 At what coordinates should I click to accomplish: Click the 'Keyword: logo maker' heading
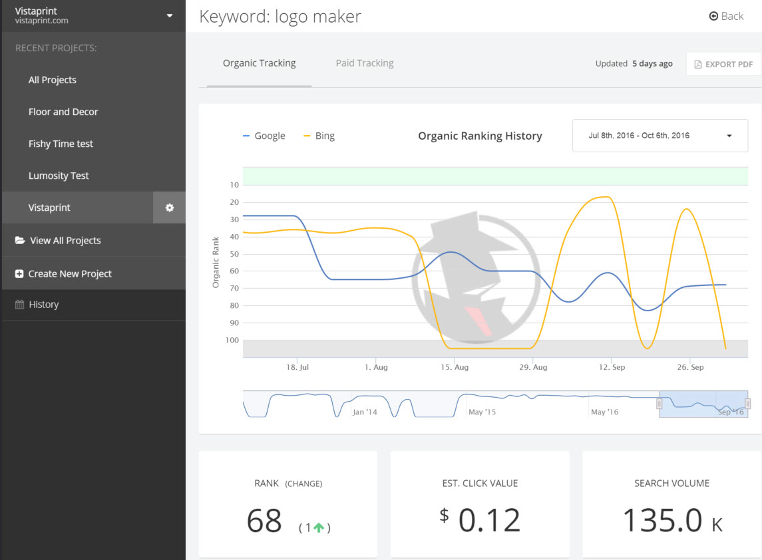pyautogui.click(x=280, y=17)
